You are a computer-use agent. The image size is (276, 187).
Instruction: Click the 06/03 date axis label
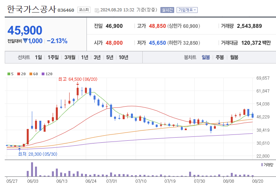pyautogui.click(x=33, y=181)
